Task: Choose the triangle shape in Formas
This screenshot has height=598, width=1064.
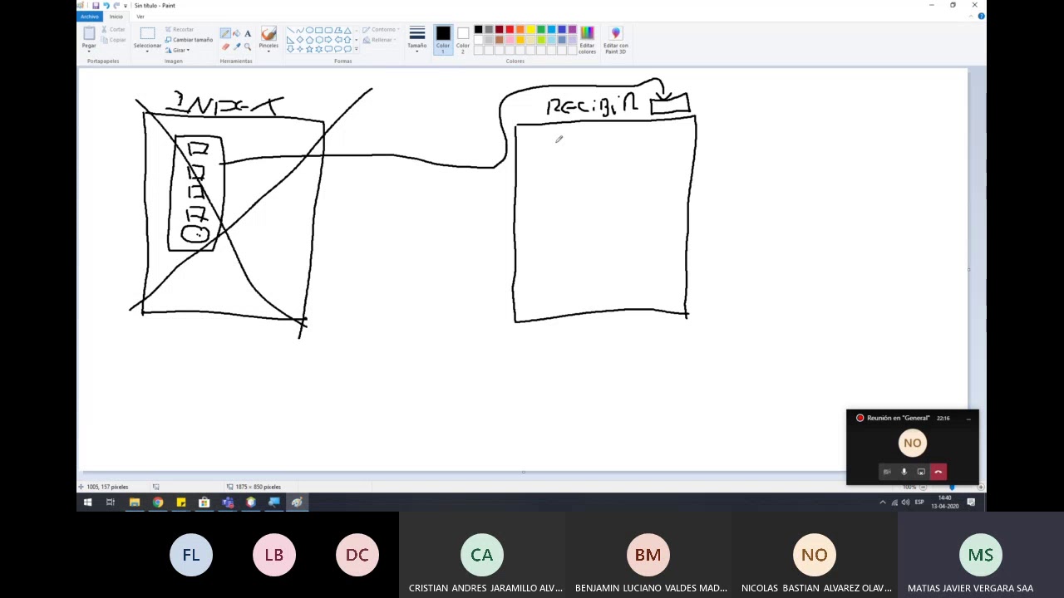Action: point(347,31)
